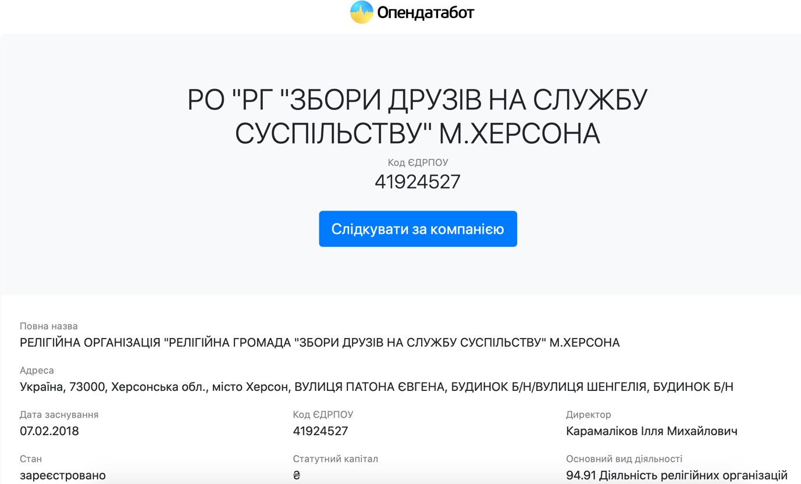Image resolution: width=801 pixels, height=484 pixels.
Task: Click the Опендатабот logo icon
Action: coord(361,12)
